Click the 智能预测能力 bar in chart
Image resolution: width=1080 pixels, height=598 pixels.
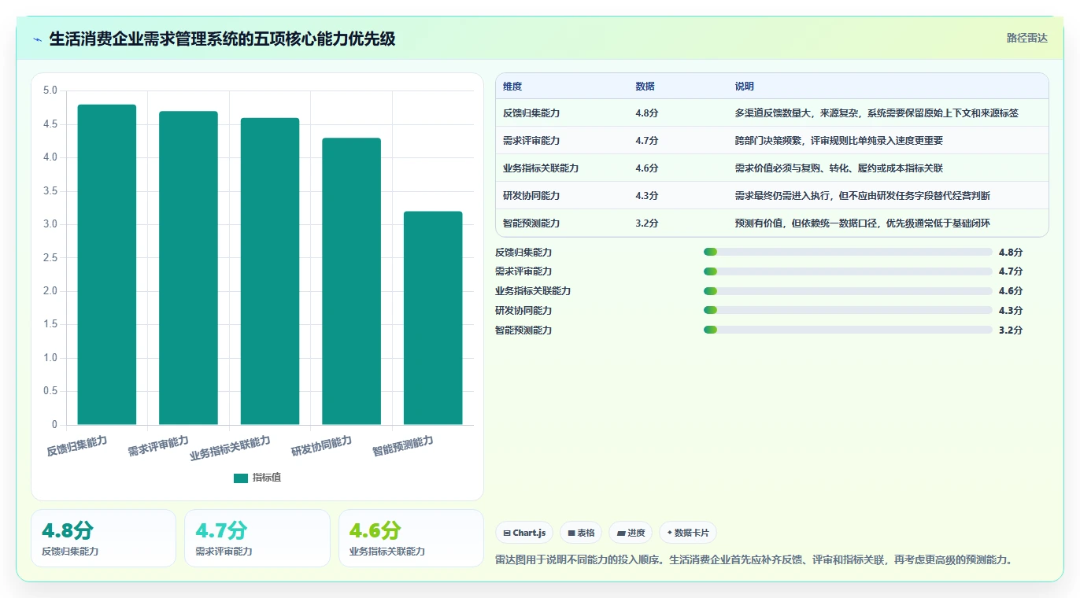click(433, 318)
